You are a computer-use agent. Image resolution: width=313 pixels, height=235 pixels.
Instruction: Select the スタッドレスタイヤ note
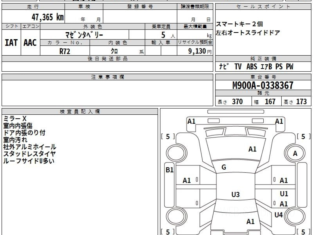point(29,154)
